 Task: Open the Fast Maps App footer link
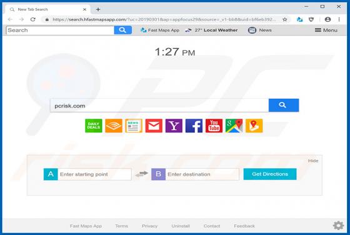(86, 226)
